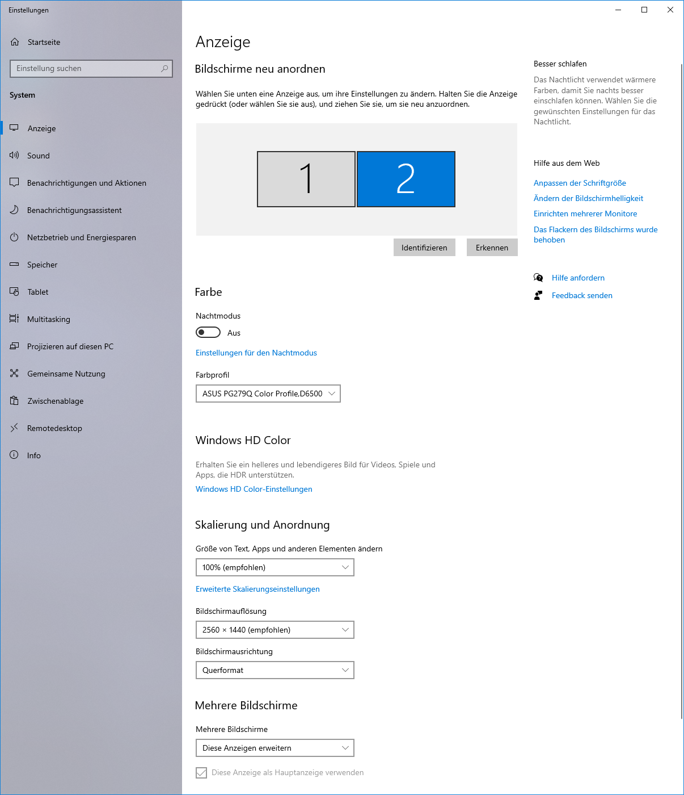Click the Benachrichtigungsassistent moon icon
684x795 pixels.
pyautogui.click(x=14, y=210)
